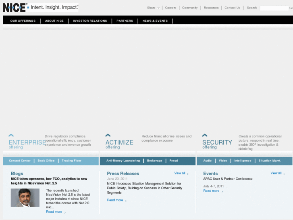293x220 pixels.
Task: Expand the Enterprise offering chevron
Action: pyautogui.click(x=11, y=135)
